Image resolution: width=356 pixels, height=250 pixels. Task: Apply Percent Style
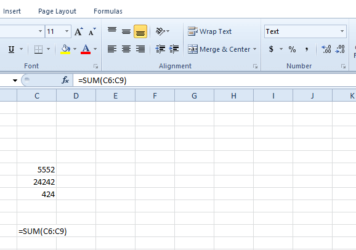292,49
